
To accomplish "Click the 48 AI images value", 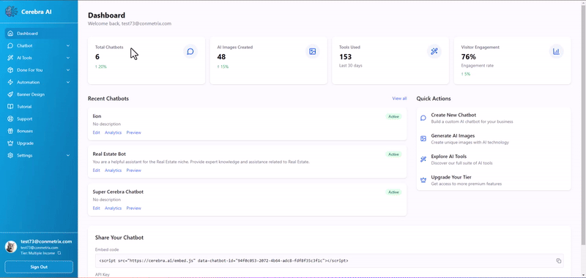I will [221, 57].
